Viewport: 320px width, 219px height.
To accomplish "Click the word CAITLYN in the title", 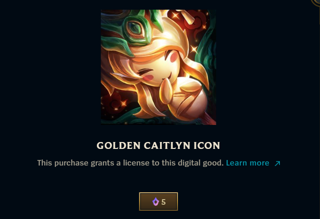I will [167, 146].
